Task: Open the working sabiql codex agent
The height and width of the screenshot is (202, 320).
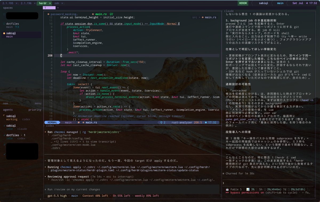Action: tap(22, 118)
